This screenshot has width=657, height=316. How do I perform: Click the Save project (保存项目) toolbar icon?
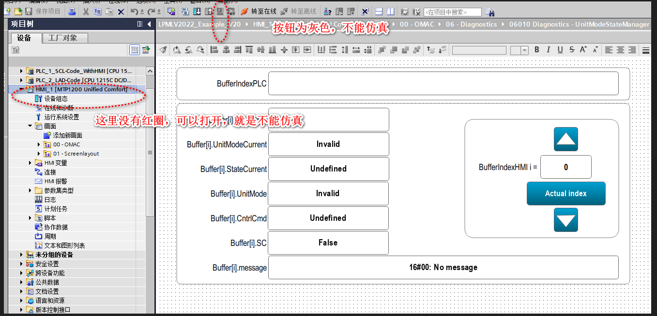tap(29, 11)
